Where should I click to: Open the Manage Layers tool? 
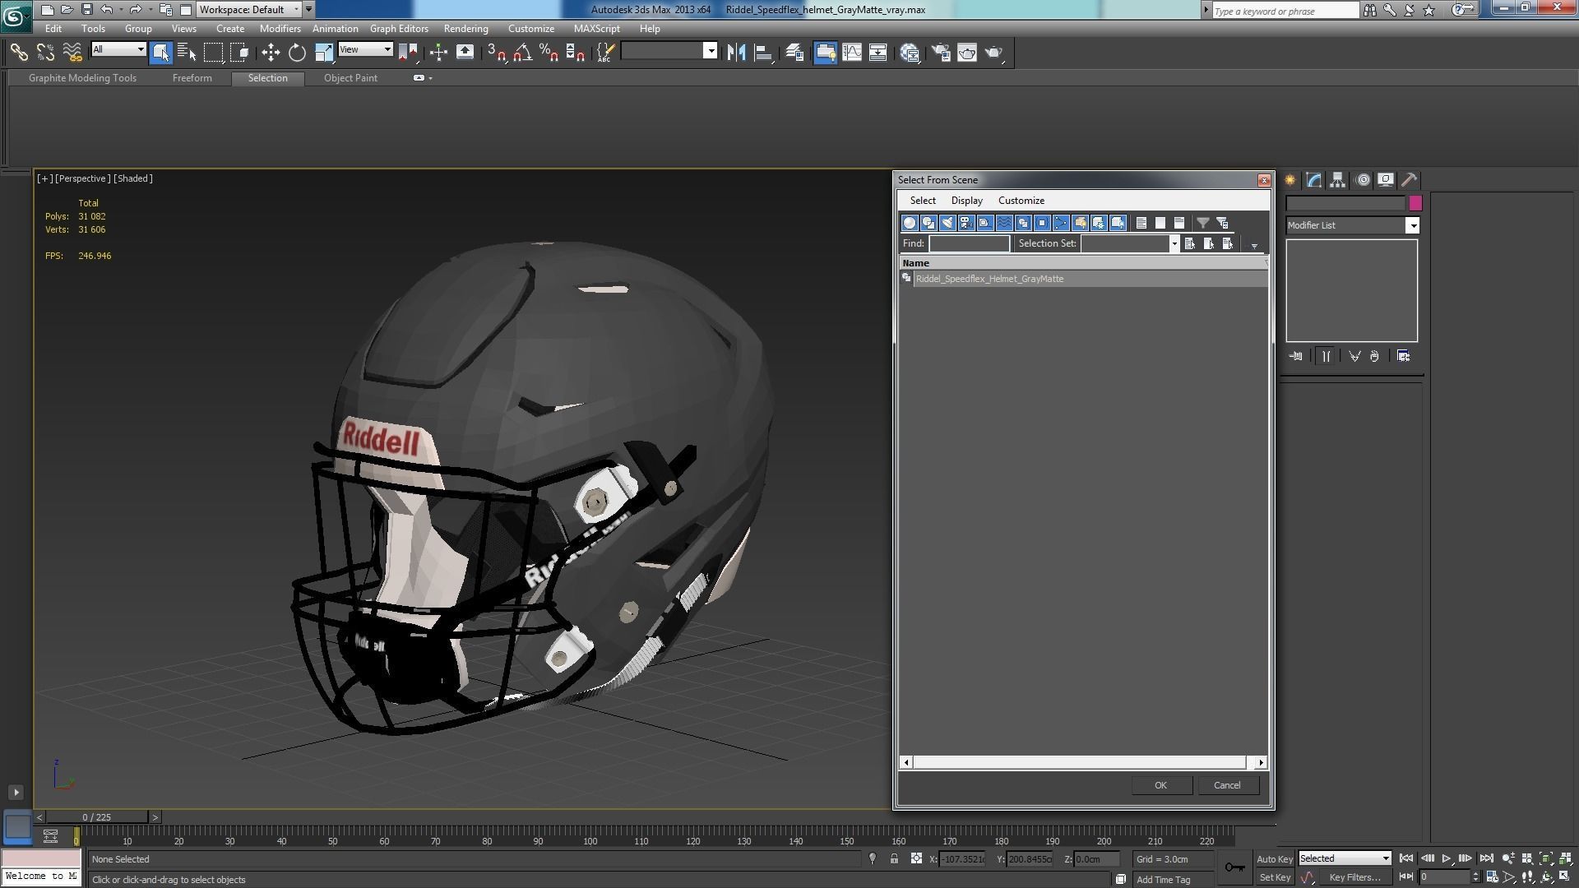point(794,53)
